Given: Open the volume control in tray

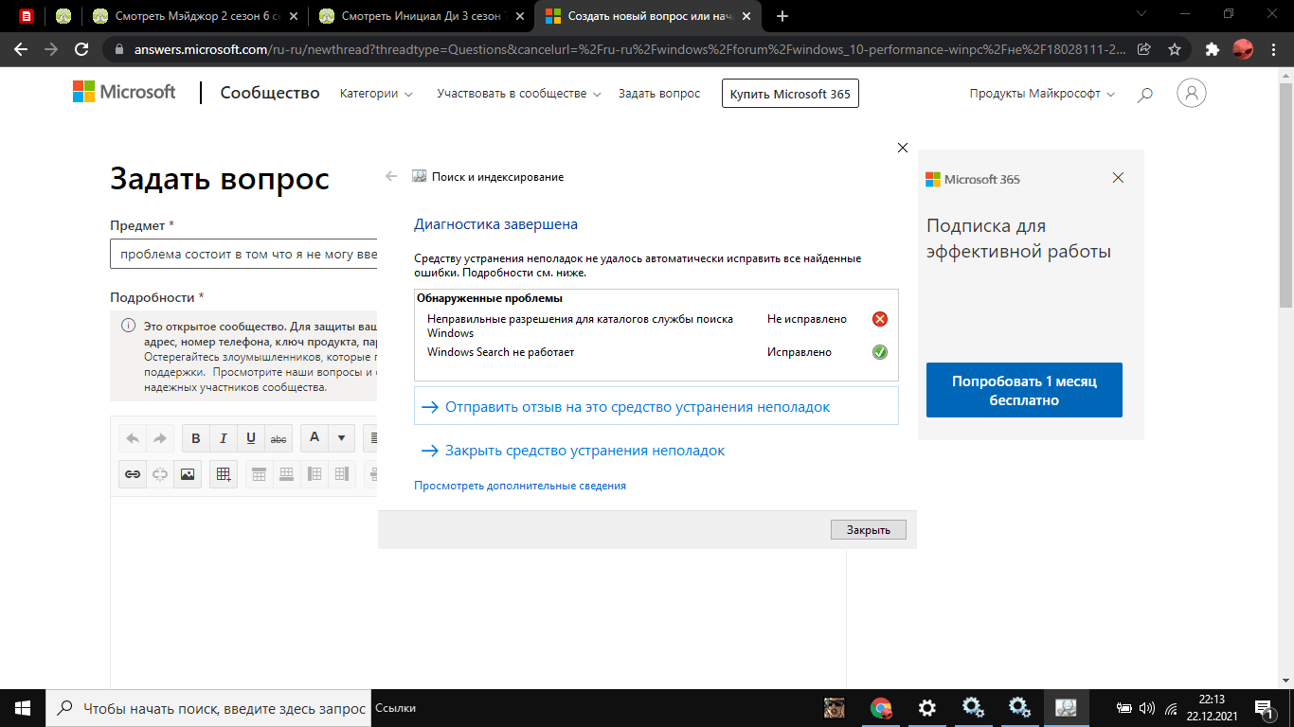Looking at the screenshot, I should [x=1147, y=708].
